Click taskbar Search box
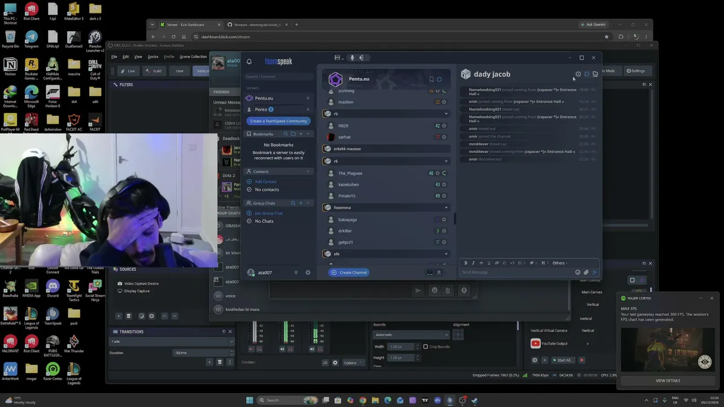This screenshot has width=724, height=407. coord(288,400)
